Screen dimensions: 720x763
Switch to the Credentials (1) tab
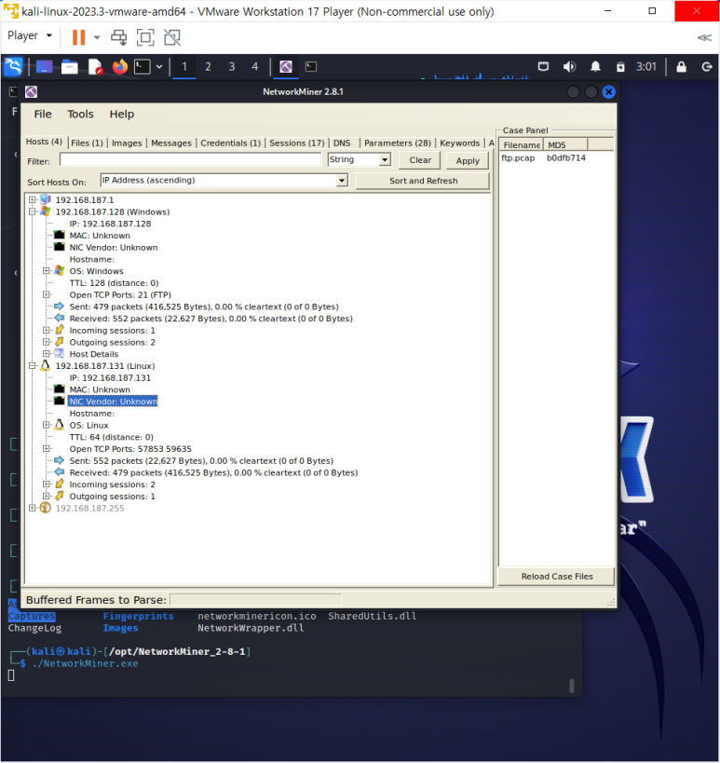click(x=231, y=143)
